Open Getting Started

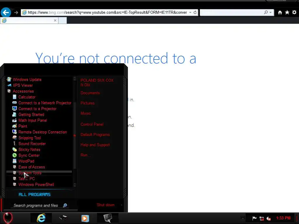(31, 114)
